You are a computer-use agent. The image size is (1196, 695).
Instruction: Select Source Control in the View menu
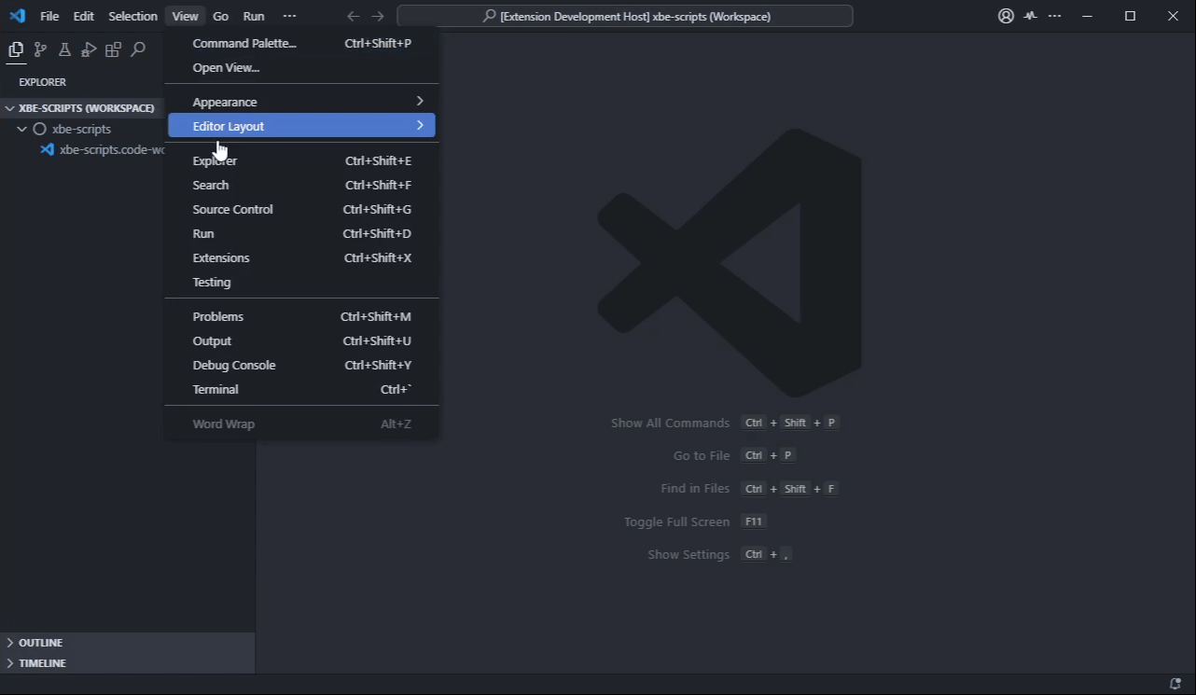point(301,209)
